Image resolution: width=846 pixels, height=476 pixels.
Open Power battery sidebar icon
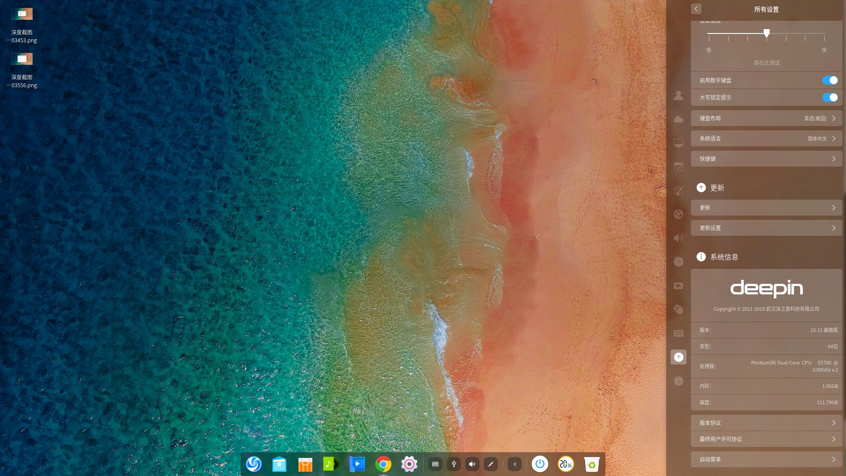click(x=679, y=286)
